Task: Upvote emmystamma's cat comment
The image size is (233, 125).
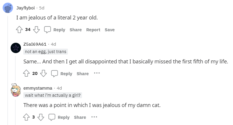Action: 26,117
